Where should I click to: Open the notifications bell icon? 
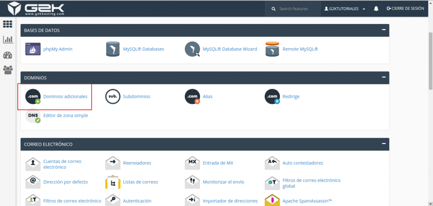(x=376, y=8)
